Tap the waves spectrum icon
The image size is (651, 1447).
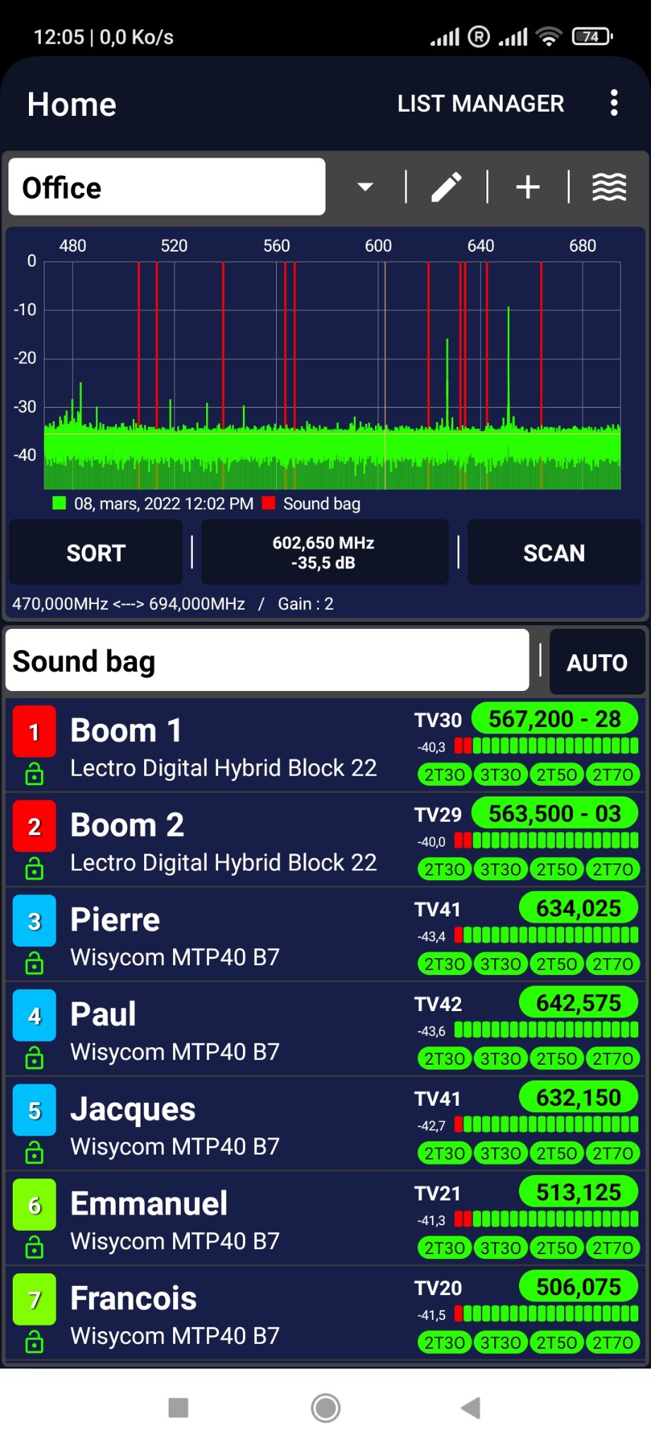[609, 187]
